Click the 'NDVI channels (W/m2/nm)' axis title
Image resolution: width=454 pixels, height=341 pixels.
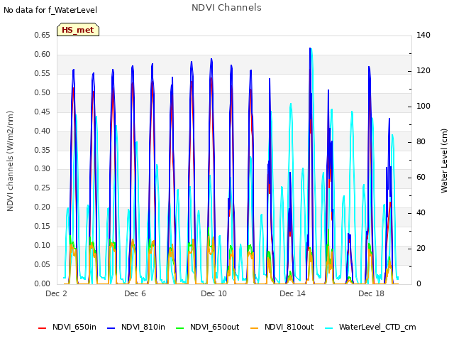click(10, 161)
